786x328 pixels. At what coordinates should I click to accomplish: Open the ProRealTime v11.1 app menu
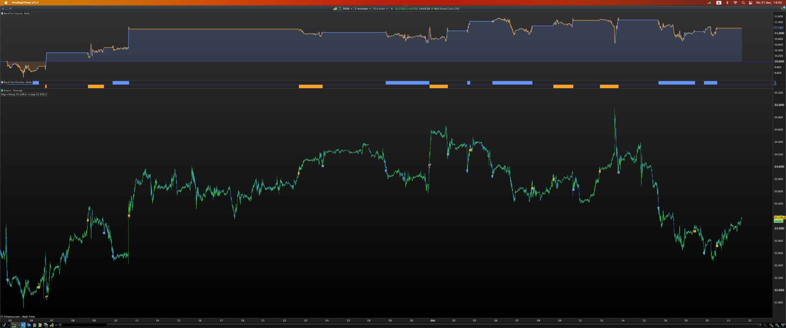(x=25, y=3)
